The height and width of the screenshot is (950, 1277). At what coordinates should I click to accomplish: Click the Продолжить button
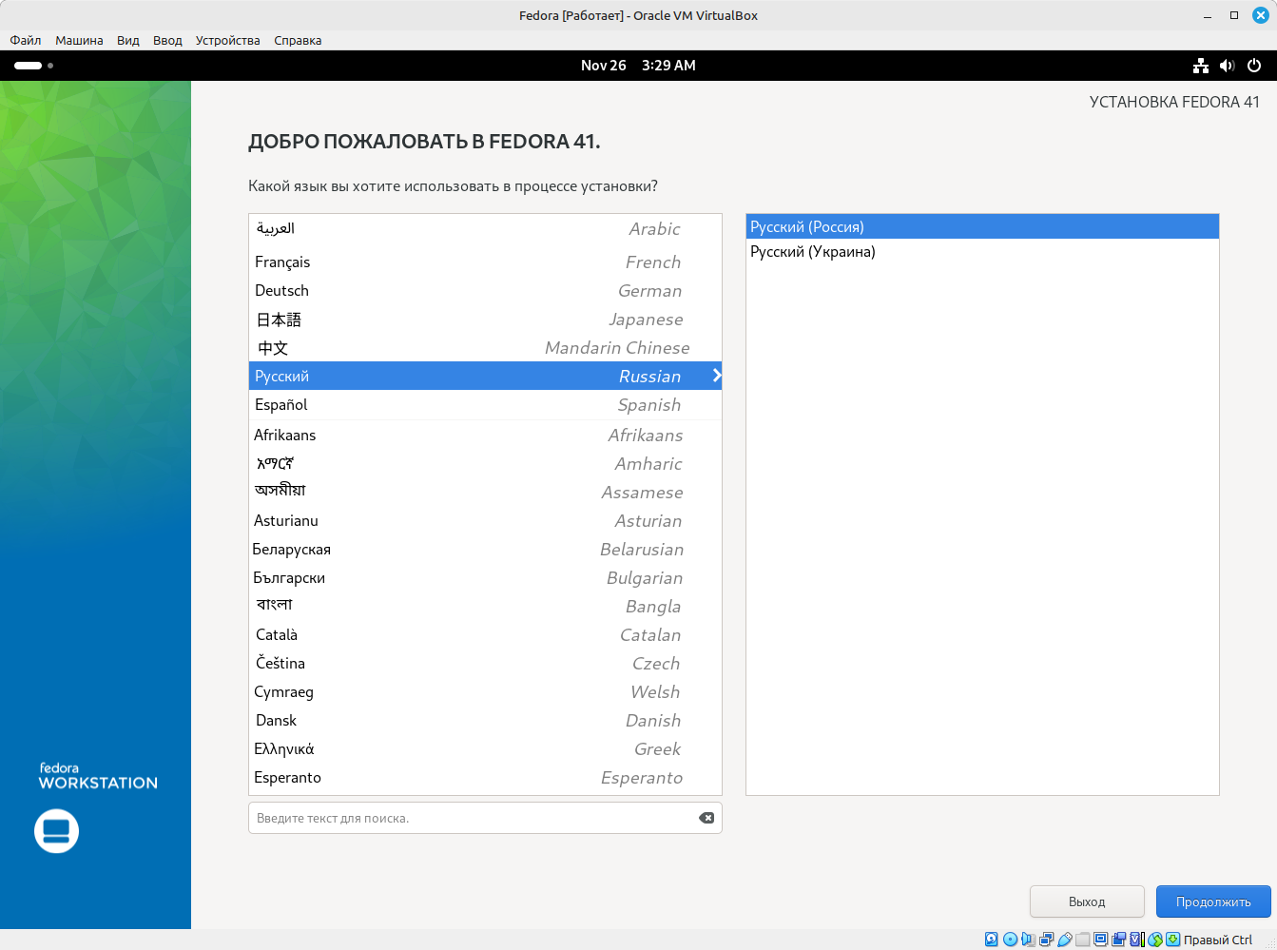point(1213,902)
